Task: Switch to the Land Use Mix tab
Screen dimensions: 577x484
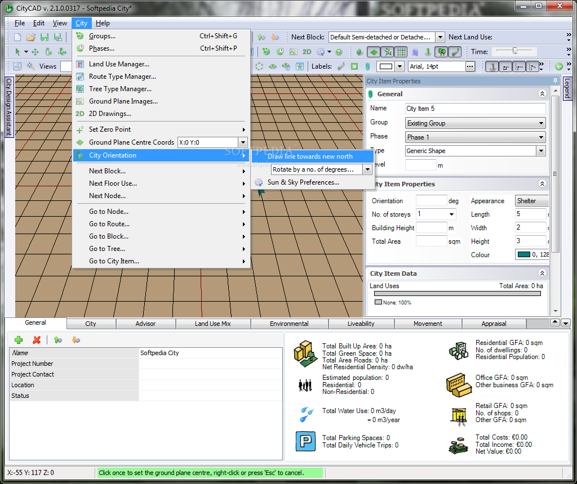Action: pos(212,324)
